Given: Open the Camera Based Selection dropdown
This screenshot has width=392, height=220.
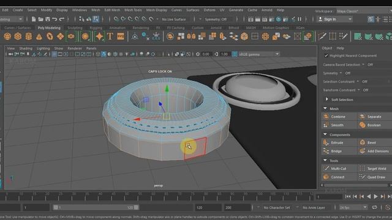Looking at the screenshot, I should click(363, 65).
